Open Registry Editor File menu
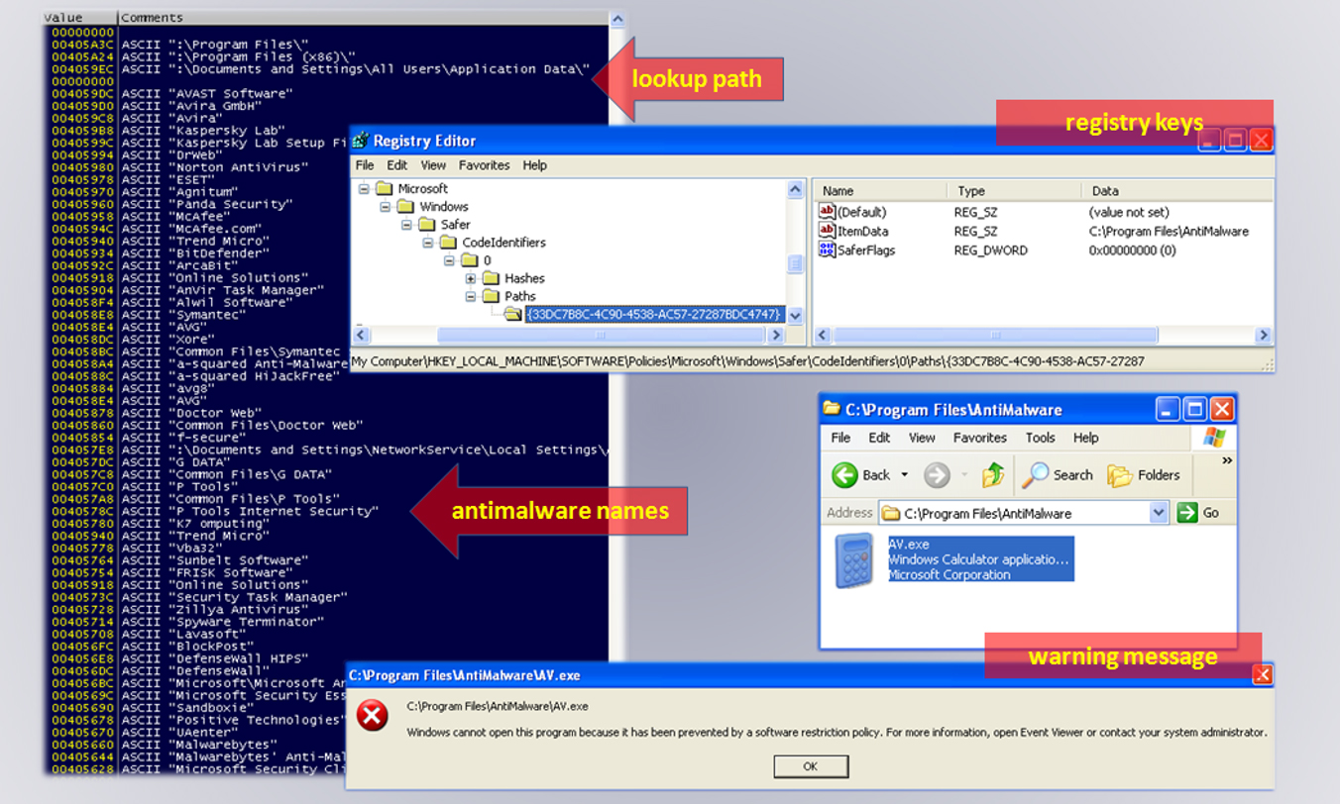 click(x=365, y=165)
